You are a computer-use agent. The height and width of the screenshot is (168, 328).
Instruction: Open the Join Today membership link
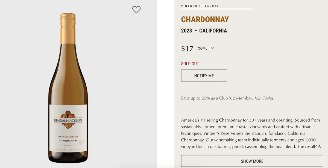pos(264,98)
